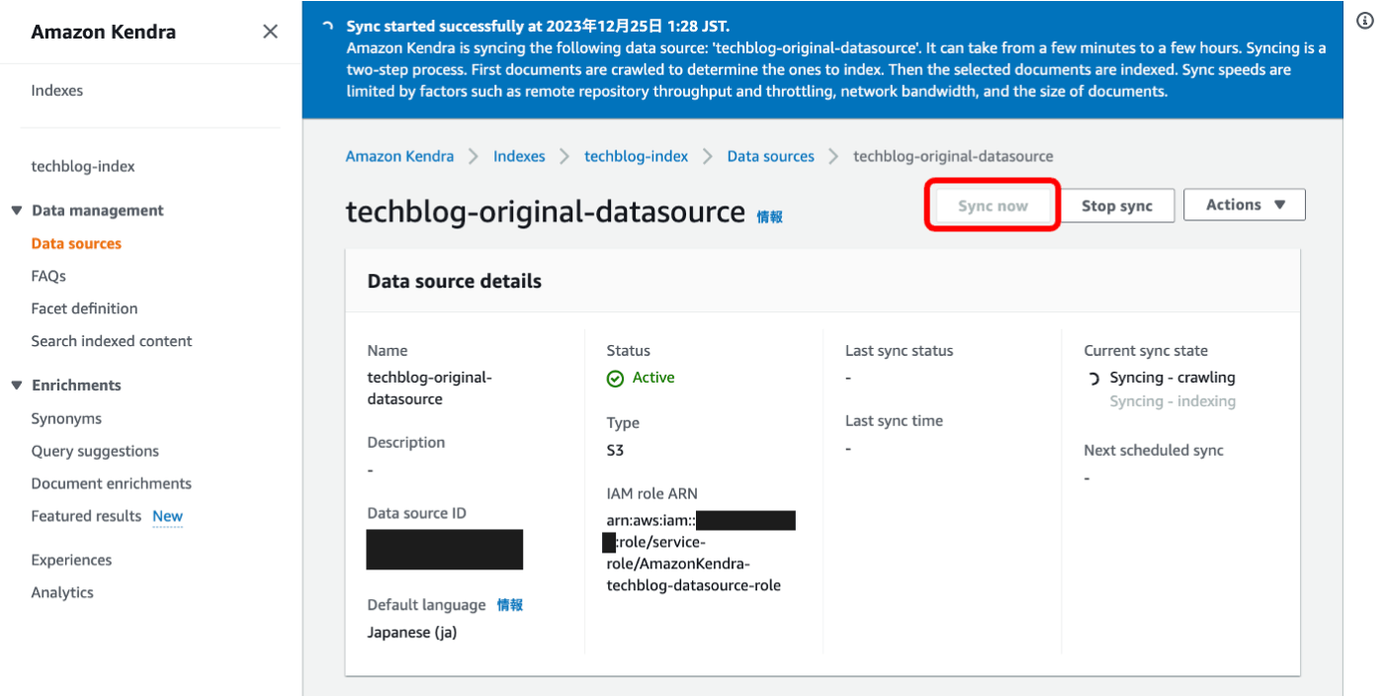1384x696 pixels.
Task: Click the Last sync status label
Action: click(x=900, y=351)
